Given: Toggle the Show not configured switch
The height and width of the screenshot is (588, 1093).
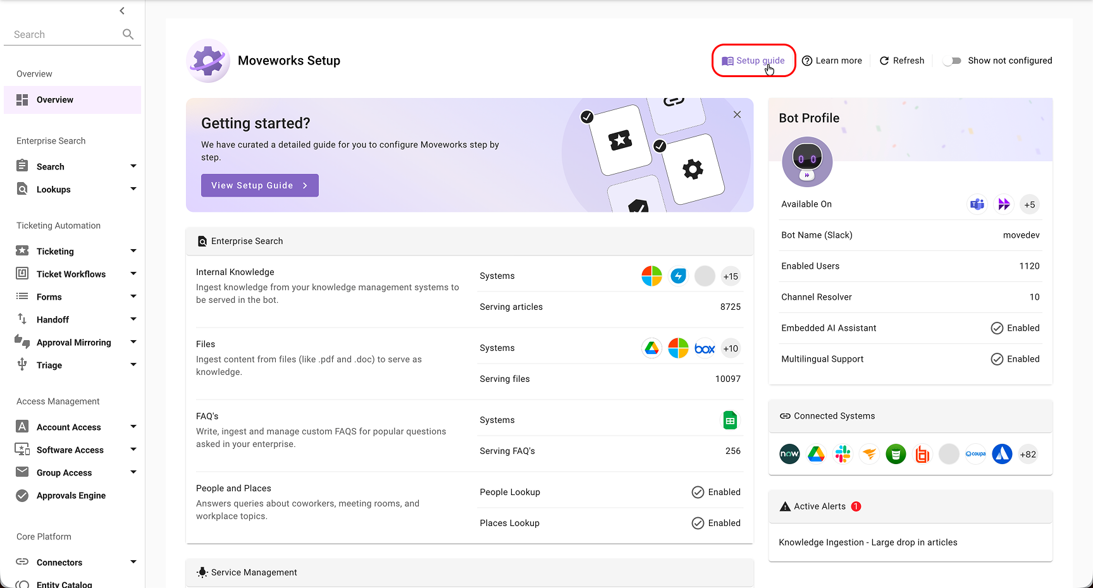Looking at the screenshot, I should 952,61.
